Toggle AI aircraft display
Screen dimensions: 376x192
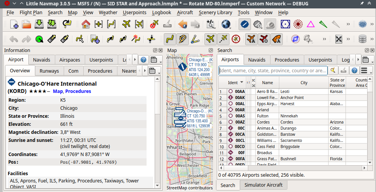(x=251, y=39)
